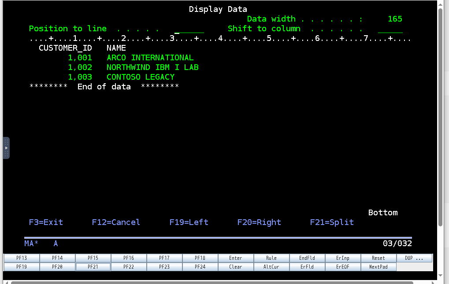Click the MA* status indicator
The height and width of the screenshot is (284, 449).
31,243
